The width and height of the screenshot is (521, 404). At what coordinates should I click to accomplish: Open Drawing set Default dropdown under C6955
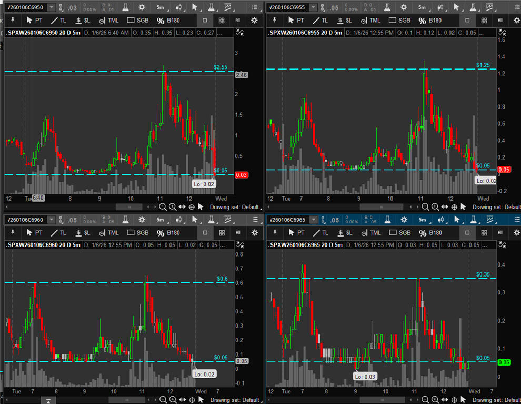(495, 207)
